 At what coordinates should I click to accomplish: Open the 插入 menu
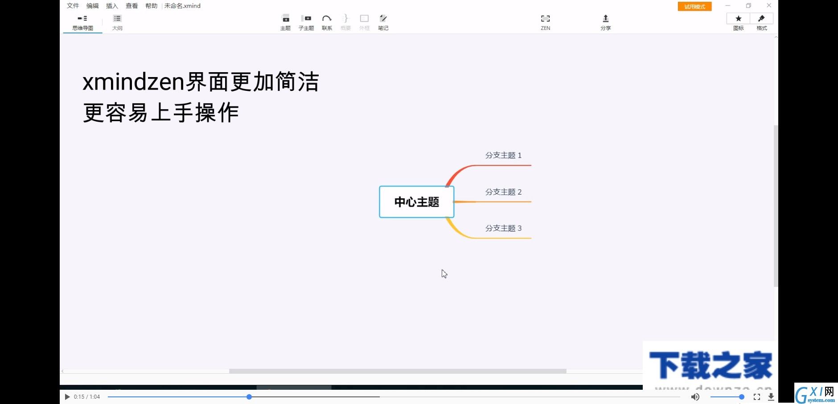pos(112,6)
